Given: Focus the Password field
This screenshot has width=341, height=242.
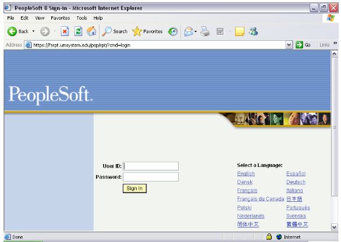Looking at the screenshot, I should (151, 177).
